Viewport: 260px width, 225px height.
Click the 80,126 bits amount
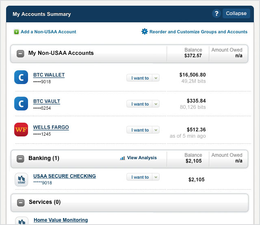coord(193,107)
